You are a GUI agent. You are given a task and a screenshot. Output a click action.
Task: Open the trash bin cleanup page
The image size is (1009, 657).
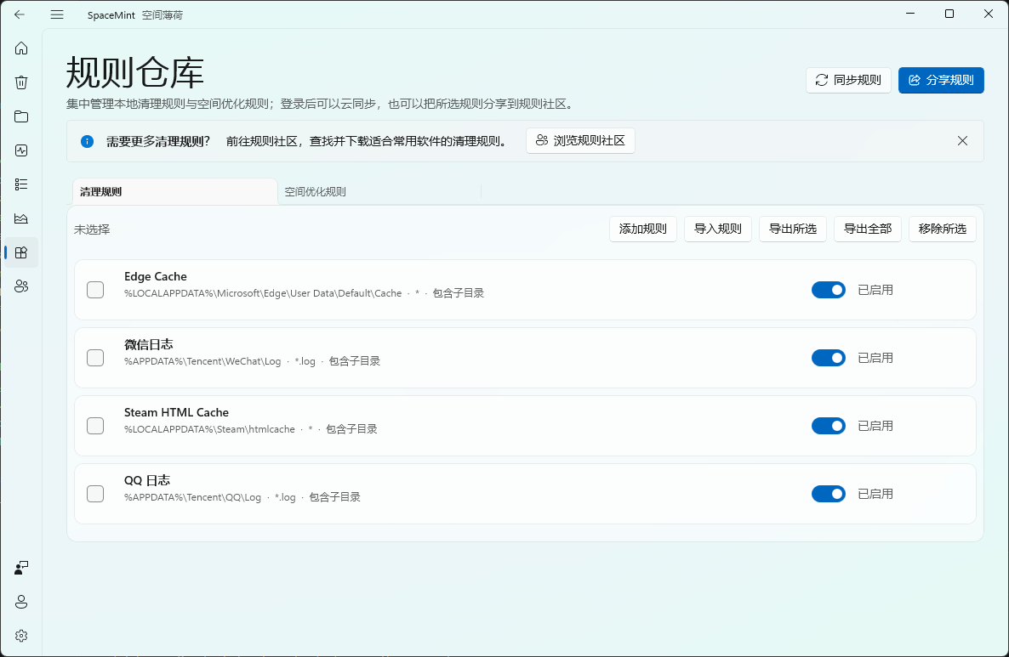tap(21, 82)
